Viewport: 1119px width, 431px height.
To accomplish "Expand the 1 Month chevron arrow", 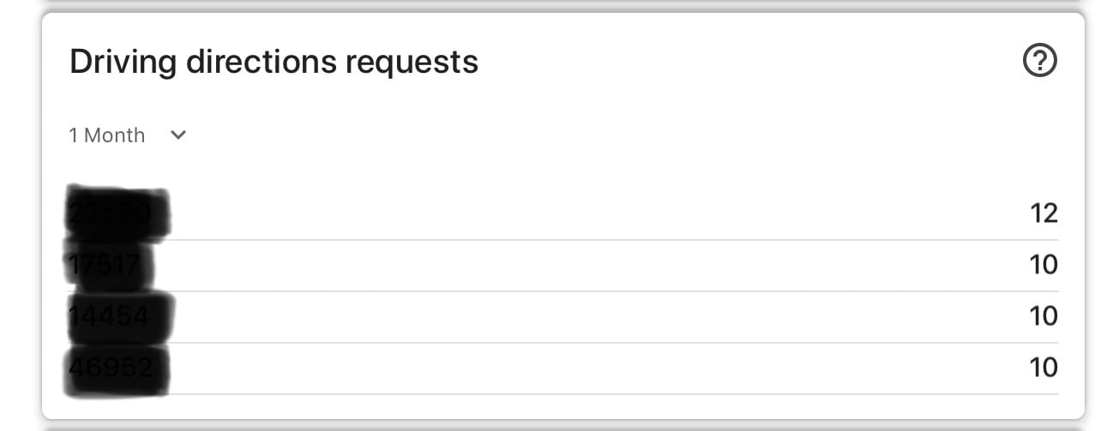I will [178, 135].
